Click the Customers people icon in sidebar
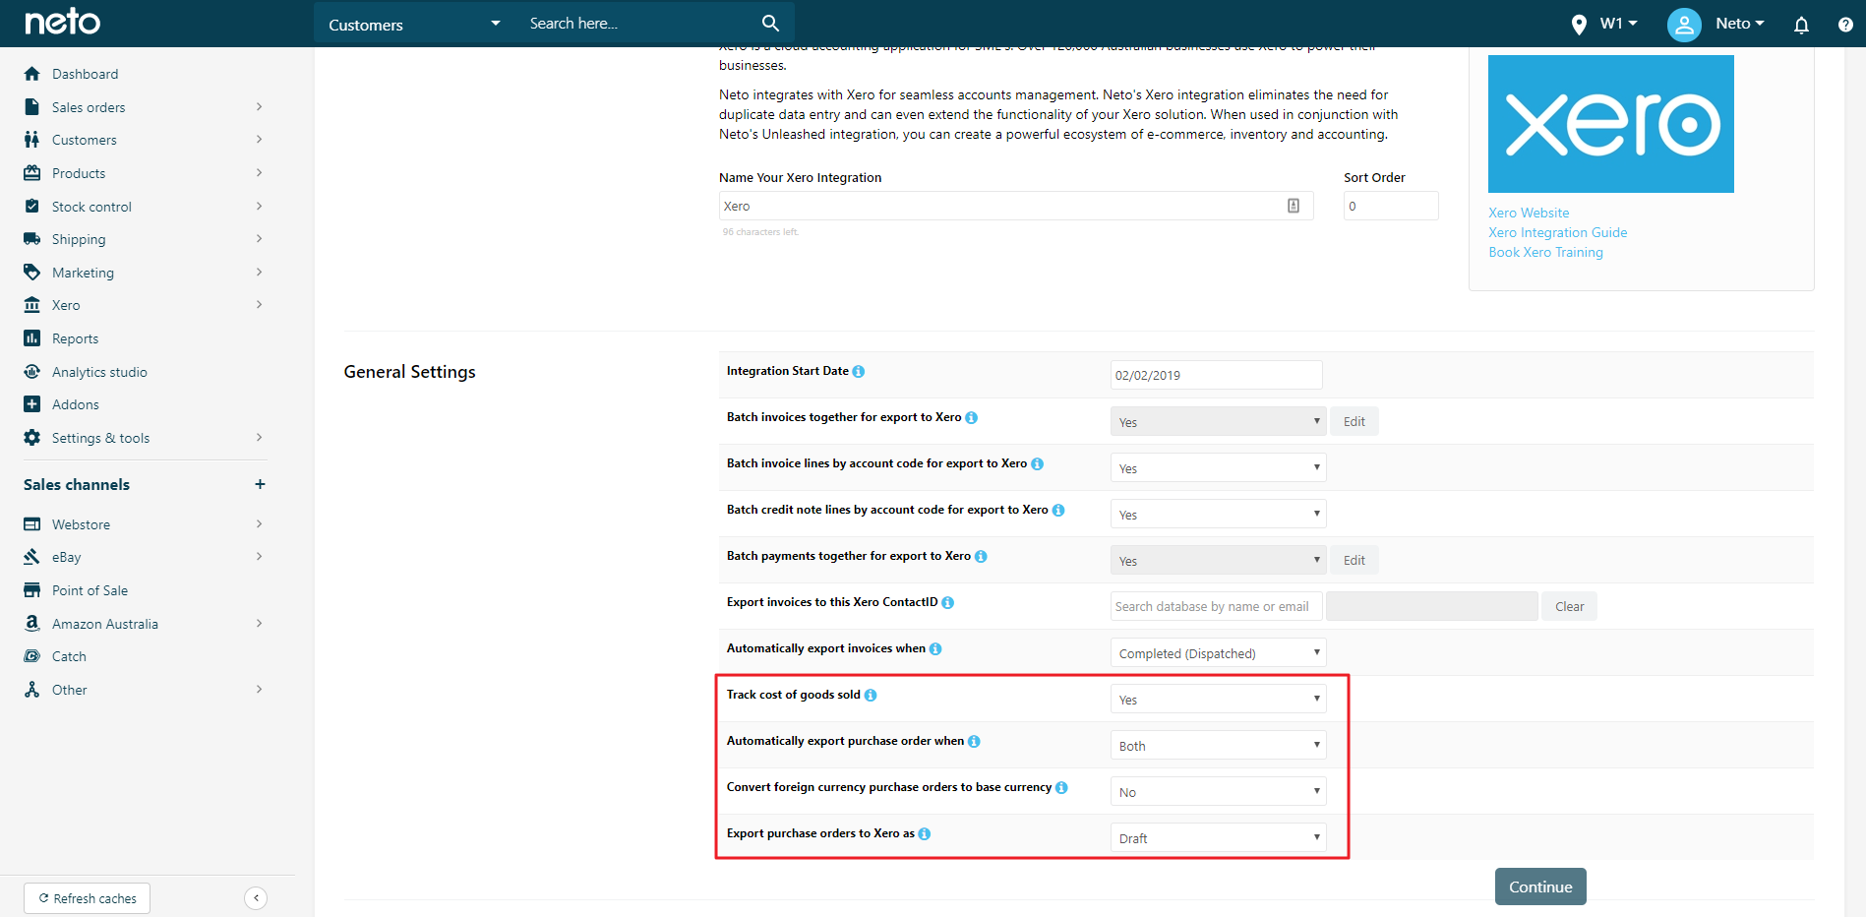The width and height of the screenshot is (1866, 917). (x=32, y=140)
